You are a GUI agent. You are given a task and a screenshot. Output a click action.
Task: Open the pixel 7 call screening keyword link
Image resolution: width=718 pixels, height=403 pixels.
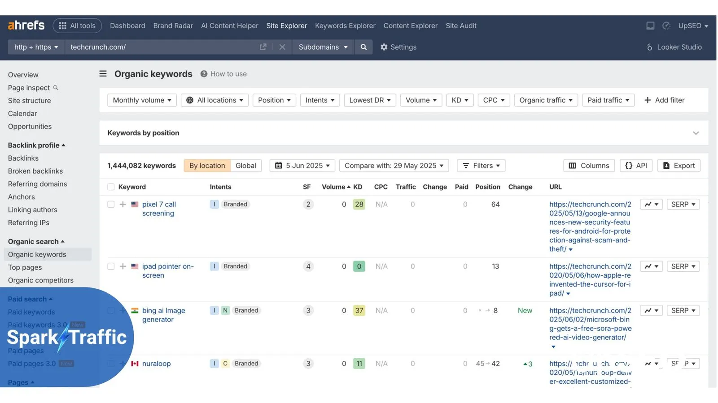(159, 209)
